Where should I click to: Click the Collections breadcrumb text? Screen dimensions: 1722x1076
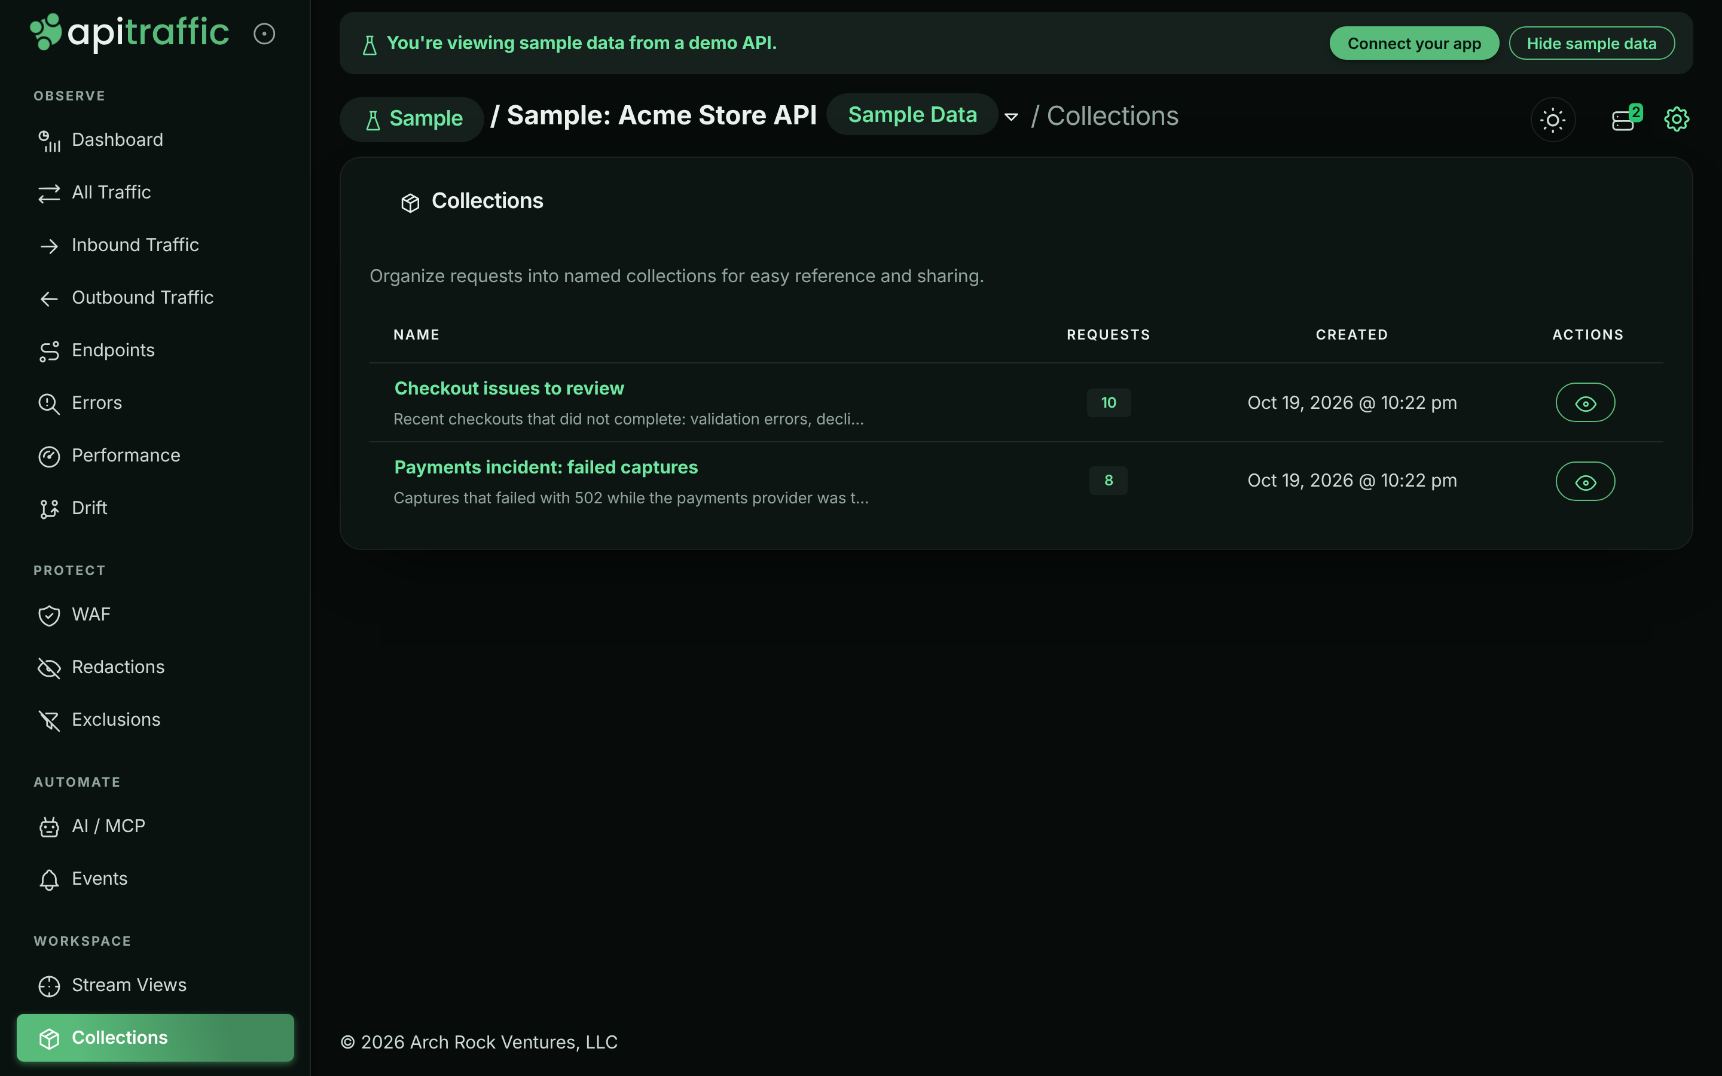click(1112, 116)
